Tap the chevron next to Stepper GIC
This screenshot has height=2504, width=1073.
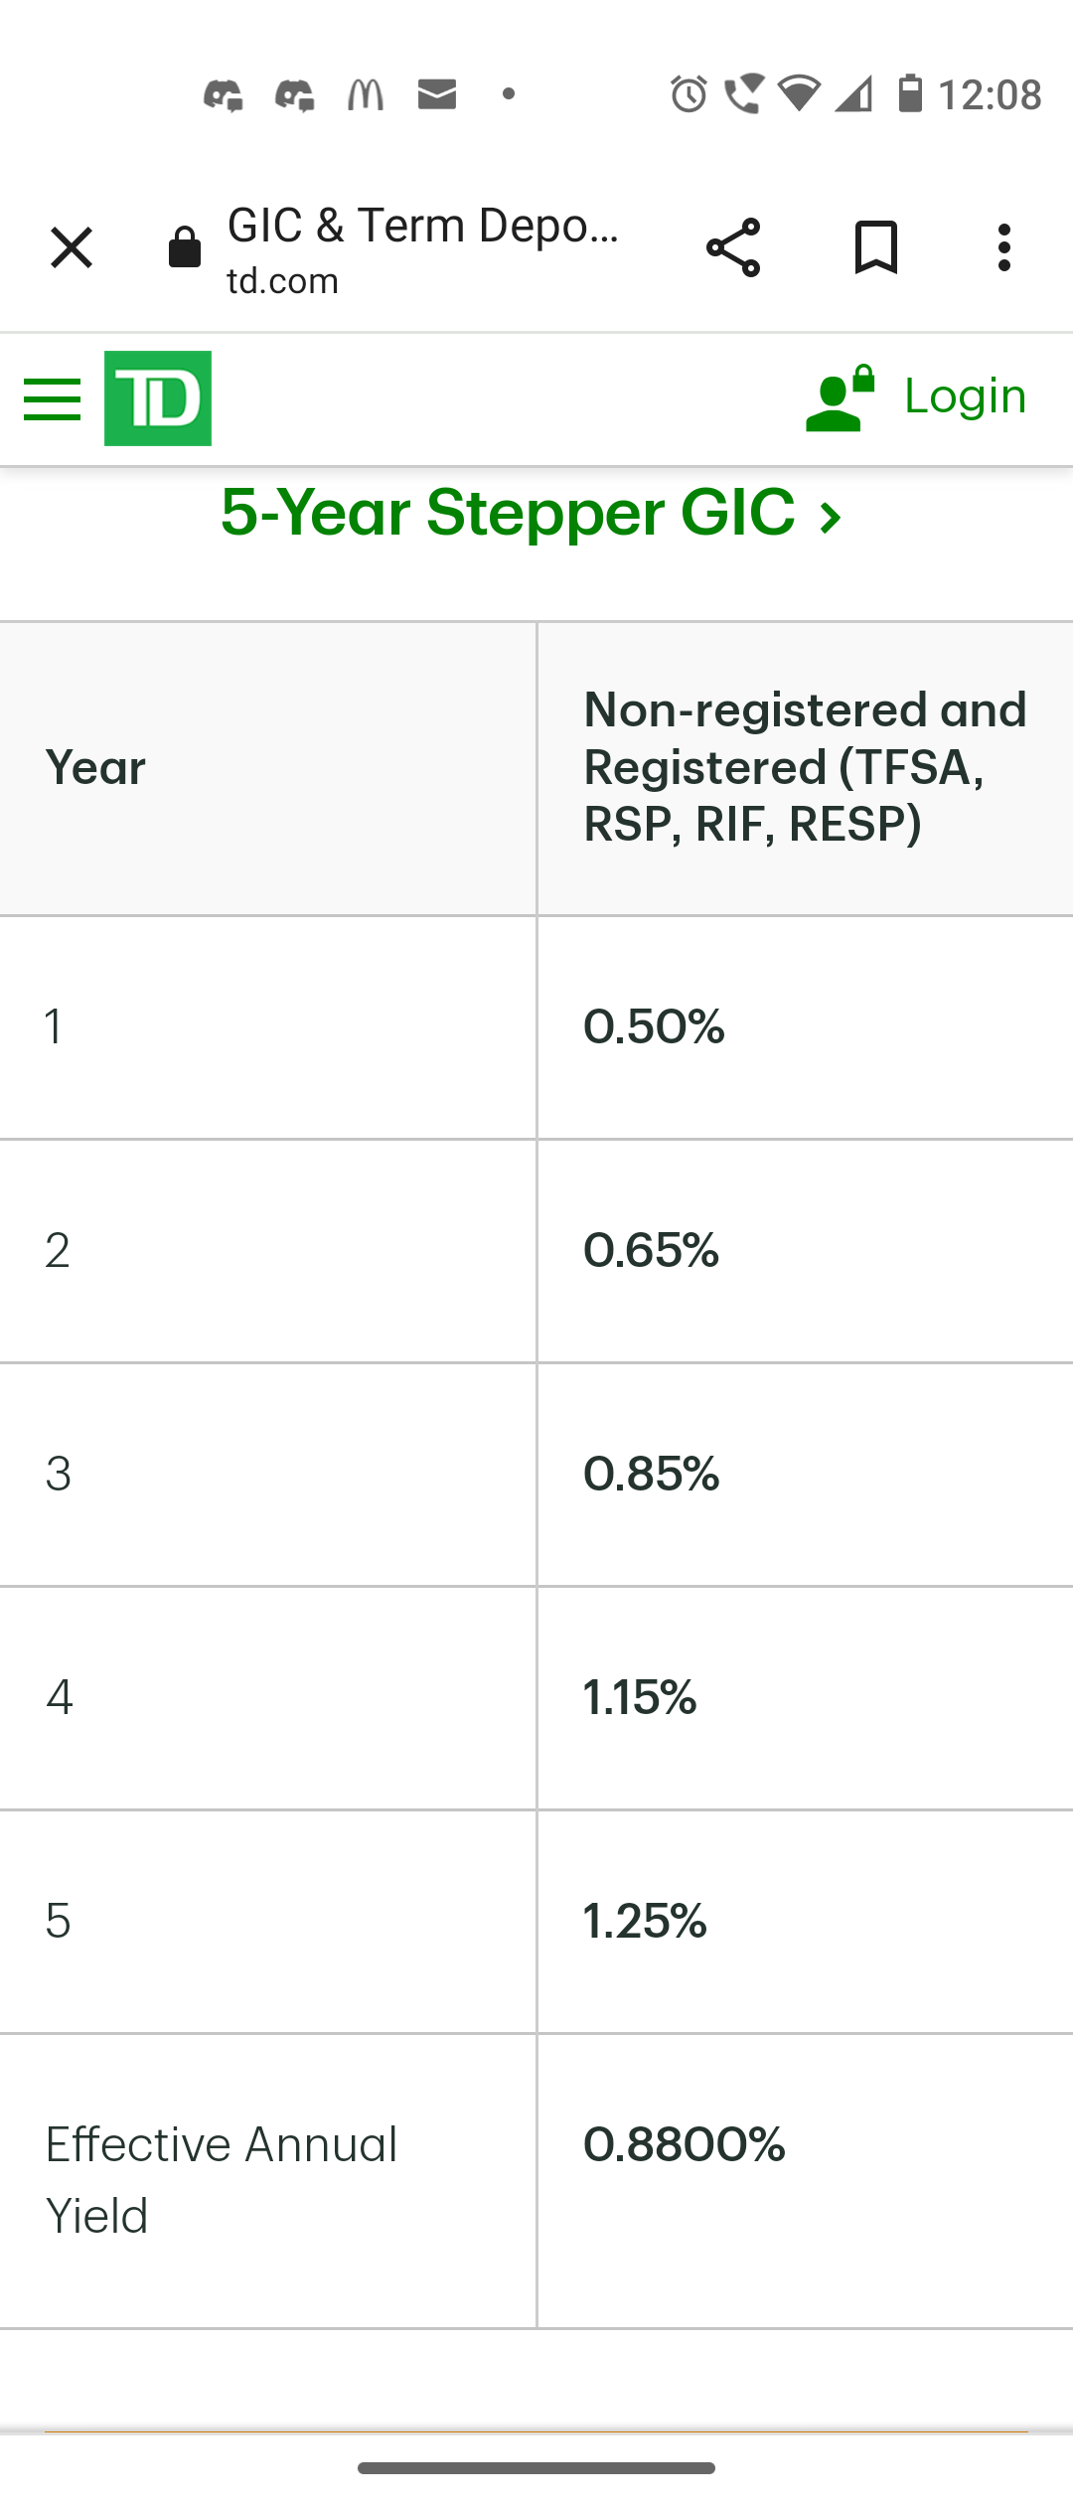pyautogui.click(x=831, y=517)
